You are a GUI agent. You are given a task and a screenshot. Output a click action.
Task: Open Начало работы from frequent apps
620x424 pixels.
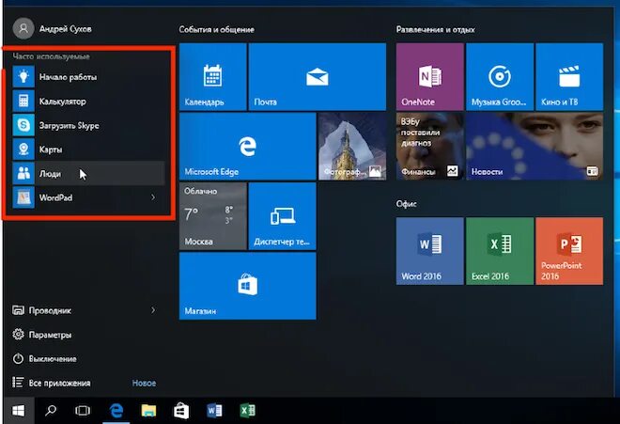coord(88,77)
